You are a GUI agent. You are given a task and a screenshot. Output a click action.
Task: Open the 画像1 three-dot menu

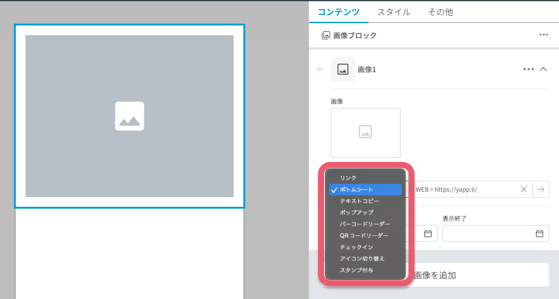click(528, 69)
